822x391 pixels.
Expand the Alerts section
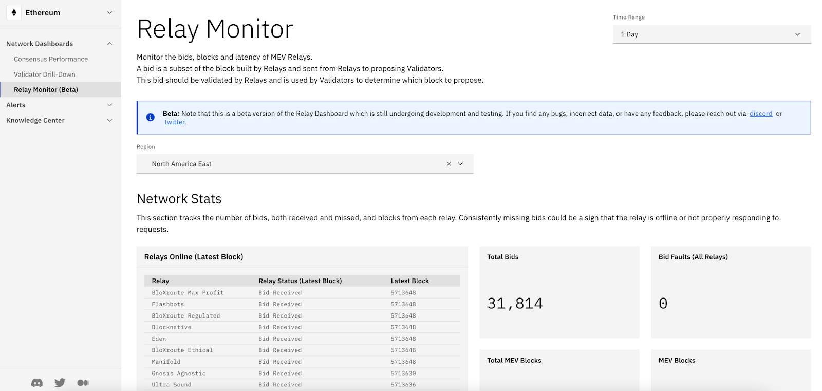coord(109,105)
